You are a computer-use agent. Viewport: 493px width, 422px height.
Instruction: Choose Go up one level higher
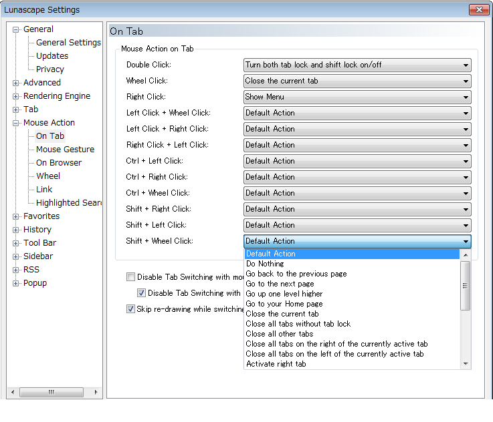[352, 294]
